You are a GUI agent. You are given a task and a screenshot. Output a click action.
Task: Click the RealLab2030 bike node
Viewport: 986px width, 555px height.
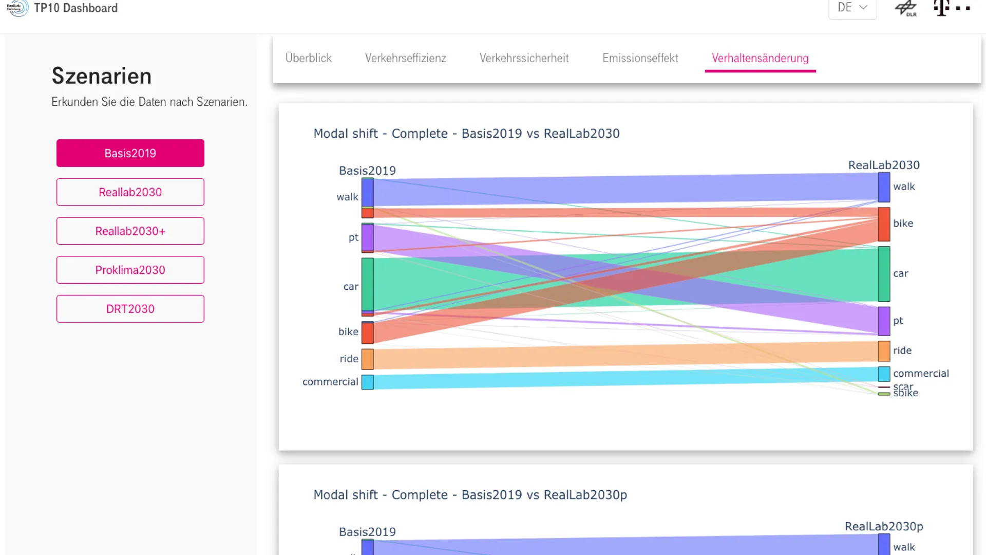point(884,224)
